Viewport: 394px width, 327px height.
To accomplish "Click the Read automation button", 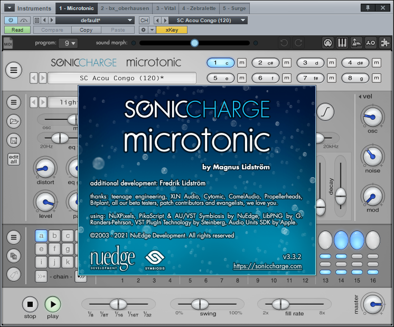I will pyautogui.click(x=17, y=30).
